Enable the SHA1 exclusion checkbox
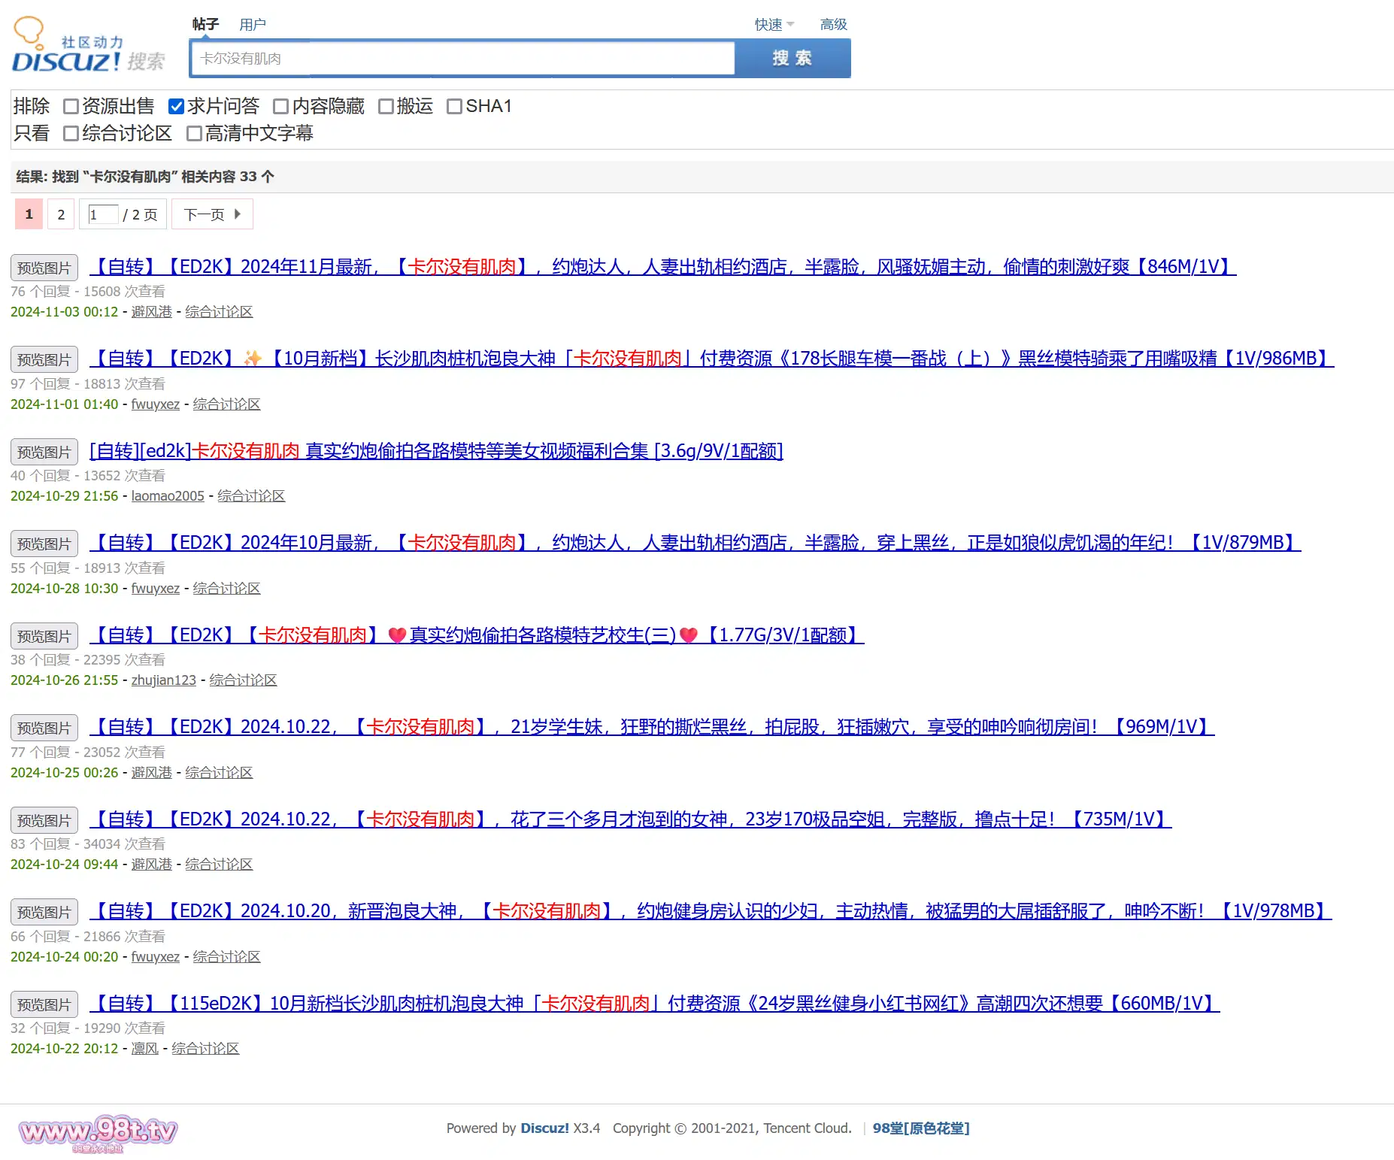 [x=454, y=107]
